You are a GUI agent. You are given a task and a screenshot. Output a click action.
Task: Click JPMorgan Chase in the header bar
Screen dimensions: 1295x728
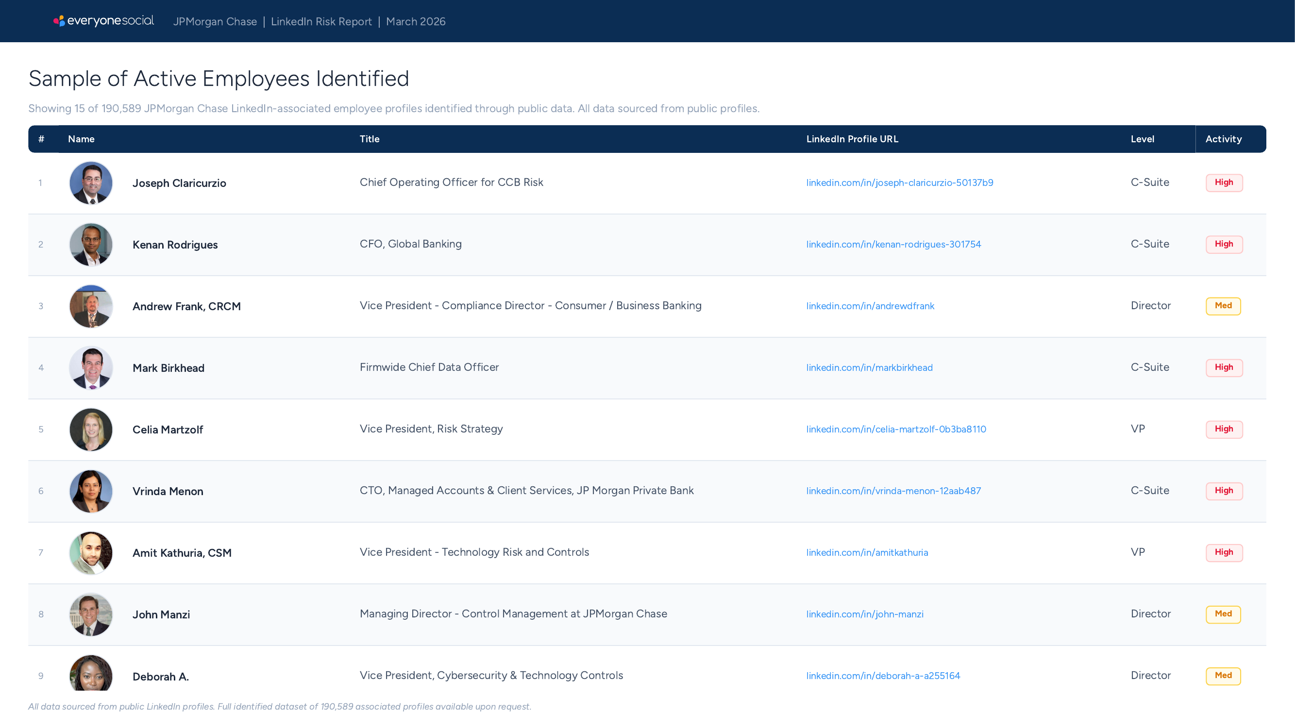point(215,22)
